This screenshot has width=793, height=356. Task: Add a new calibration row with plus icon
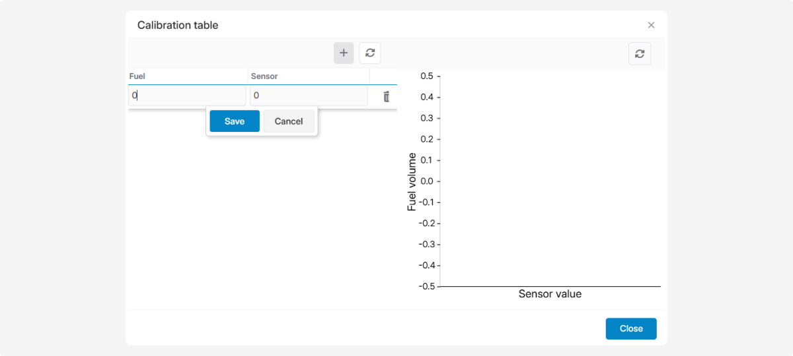[x=344, y=53]
